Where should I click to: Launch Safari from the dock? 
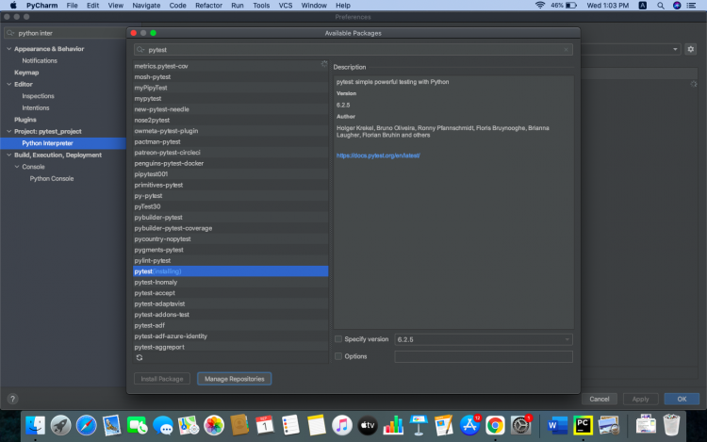pyautogui.click(x=86, y=425)
